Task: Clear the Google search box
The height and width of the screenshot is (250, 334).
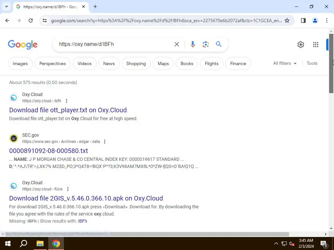Action: point(177,44)
